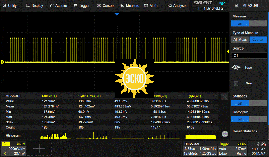The image size is (269, 157).
Task: Click the frequency readout f = 11.51346kHz
Action: [210, 8]
